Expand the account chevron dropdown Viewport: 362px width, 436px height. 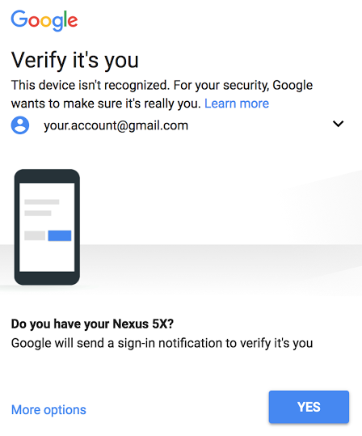pyautogui.click(x=338, y=124)
